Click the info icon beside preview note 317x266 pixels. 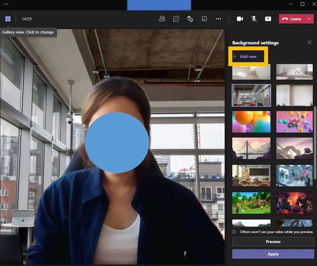pyautogui.click(x=234, y=232)
